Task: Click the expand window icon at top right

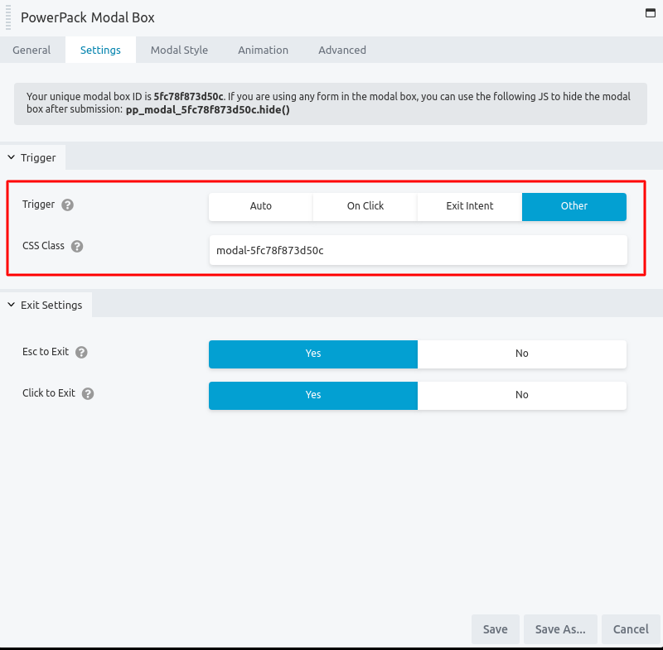Action: (x=649, y=13)
